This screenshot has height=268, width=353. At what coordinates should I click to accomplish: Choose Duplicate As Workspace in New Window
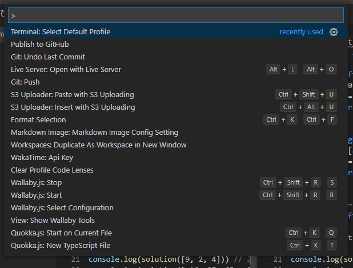click(176, 145)
